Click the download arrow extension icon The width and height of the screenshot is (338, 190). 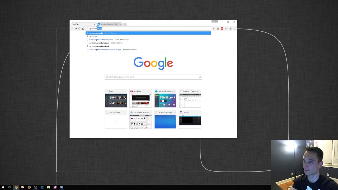pyautogui.click(x=230, y=28)
